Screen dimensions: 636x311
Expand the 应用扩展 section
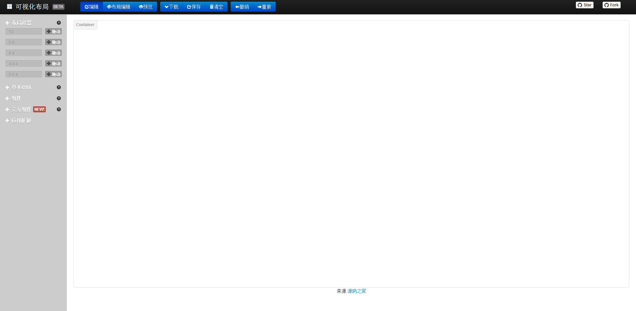coord(19,120)
